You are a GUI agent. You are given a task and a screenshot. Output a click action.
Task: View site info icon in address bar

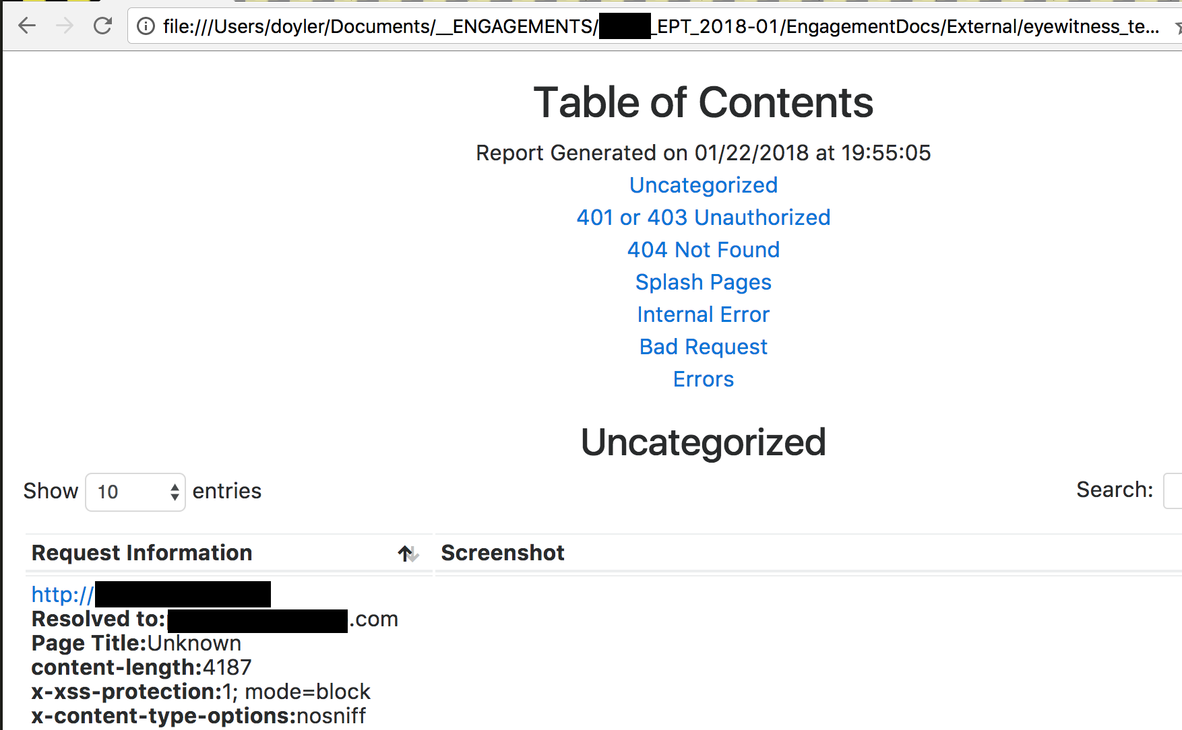(146, 26)
